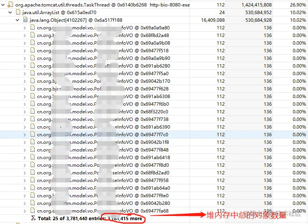This screenshot has width=308, height=224.
Task: Click retained heap 136 in row 0x691ab6308
Action: point(268,97)
